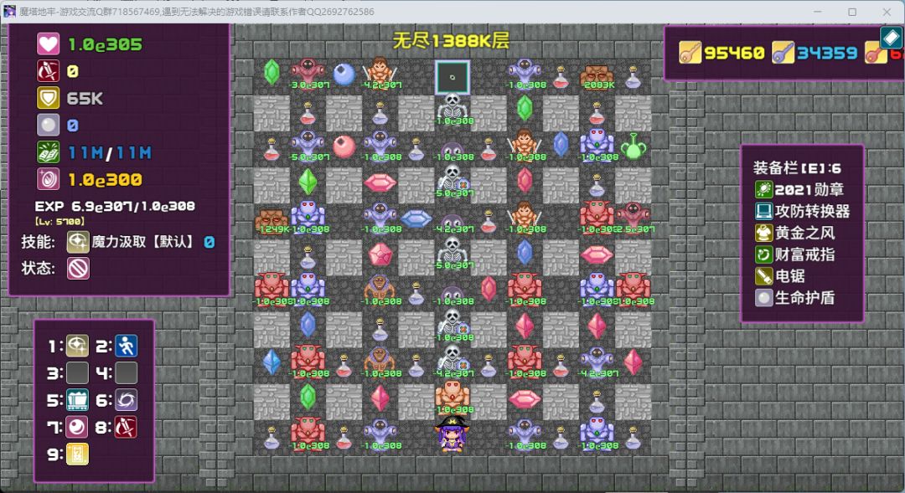
Task: Click the yellow key icon beside 95460
Action: [x=690, y=53]
